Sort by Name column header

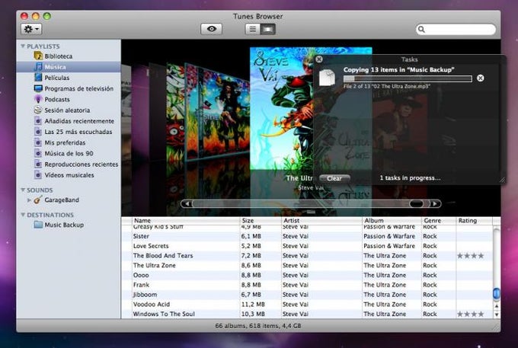186,221
